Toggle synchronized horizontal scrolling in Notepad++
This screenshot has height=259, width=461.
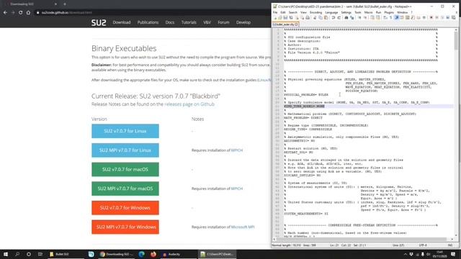(377, 17)
